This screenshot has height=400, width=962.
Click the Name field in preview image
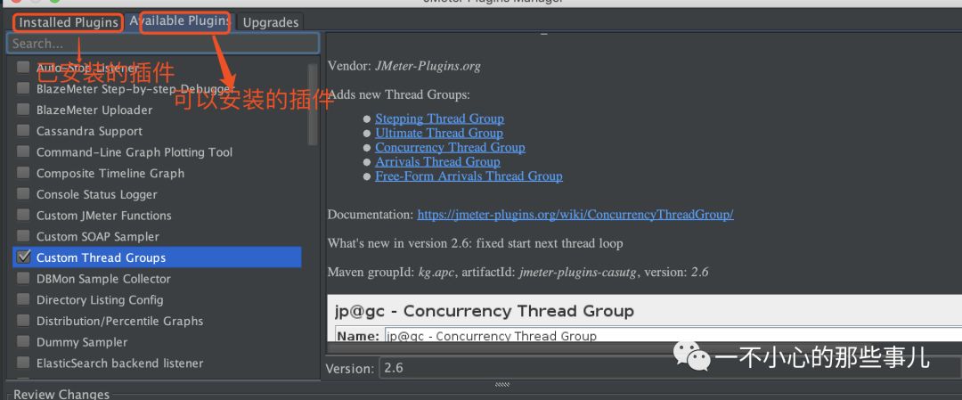673,336
